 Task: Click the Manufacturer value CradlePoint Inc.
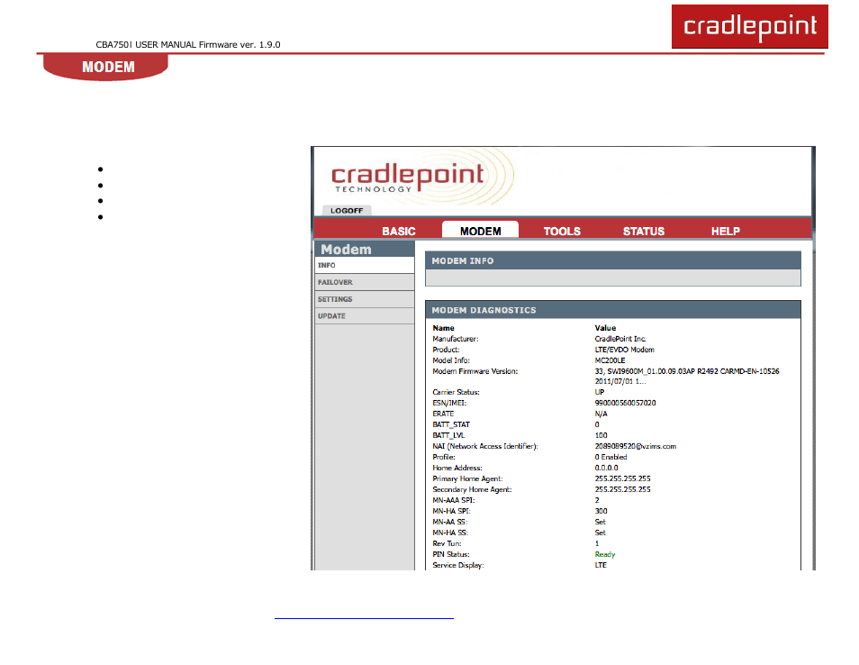click(620, 339)
